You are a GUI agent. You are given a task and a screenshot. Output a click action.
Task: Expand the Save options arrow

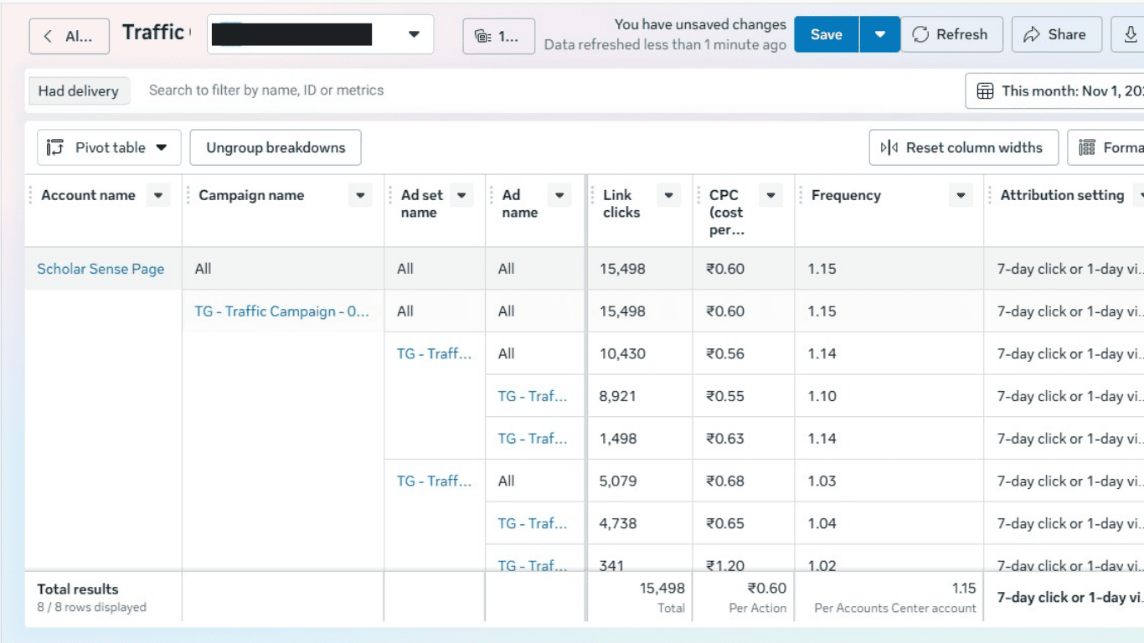point(879,34)
